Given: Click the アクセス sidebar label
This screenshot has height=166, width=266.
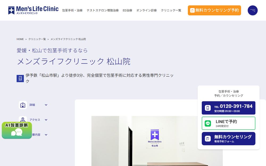Looking at the screenshot, I should pos(35,120).
